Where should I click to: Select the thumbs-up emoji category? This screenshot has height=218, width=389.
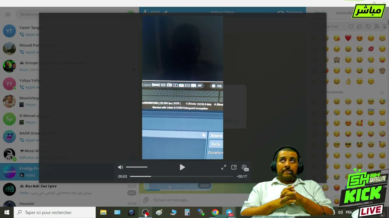360,27
